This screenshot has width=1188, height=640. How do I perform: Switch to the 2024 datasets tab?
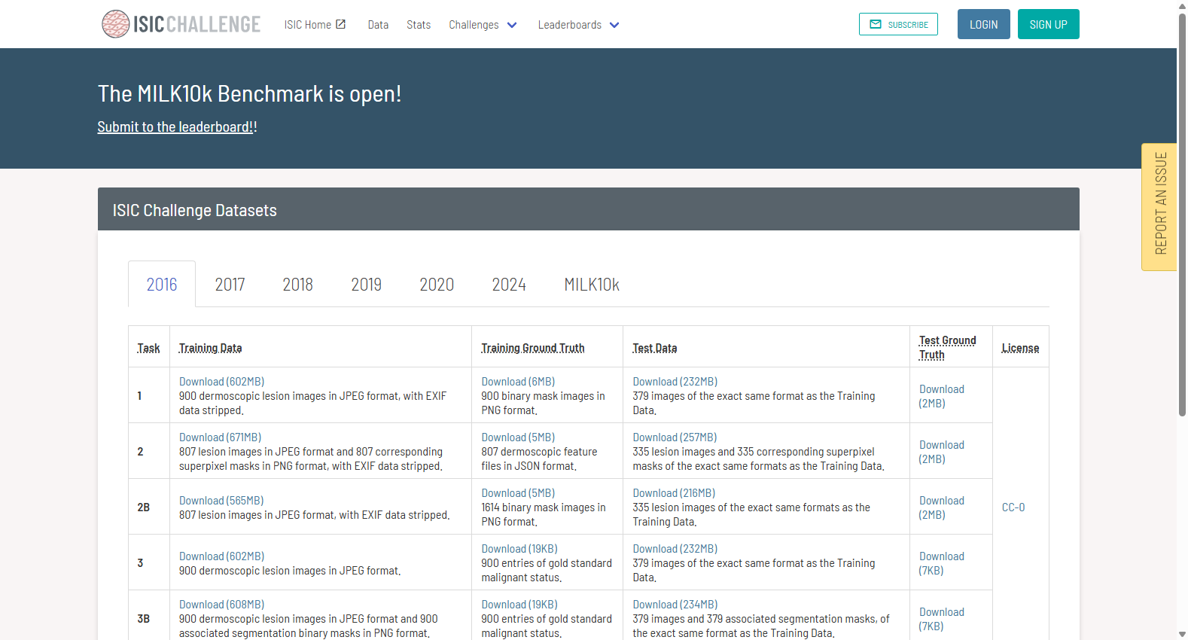coord(509,285)
